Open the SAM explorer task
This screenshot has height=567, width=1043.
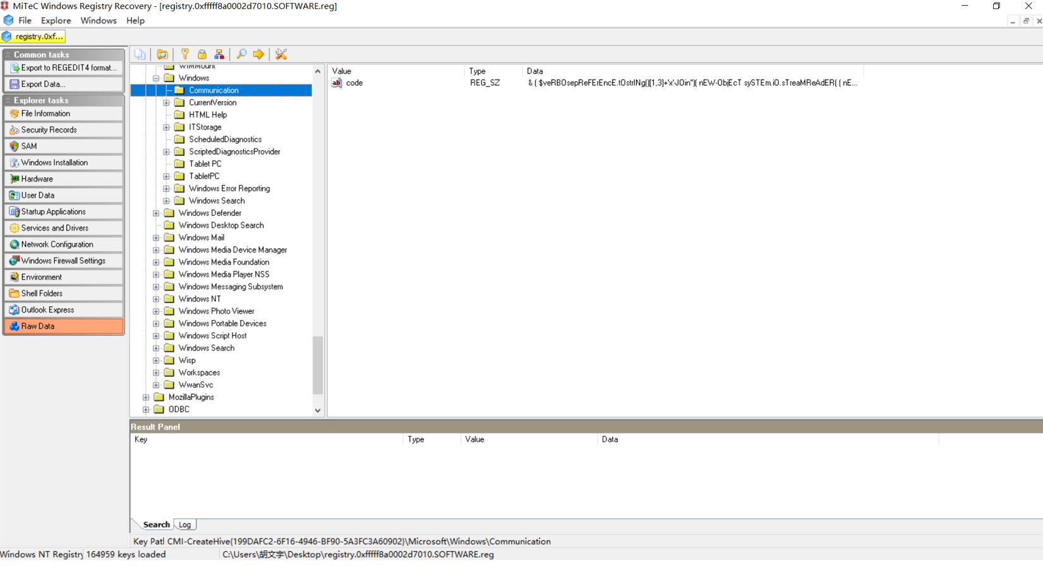click(x=63, y=146)
